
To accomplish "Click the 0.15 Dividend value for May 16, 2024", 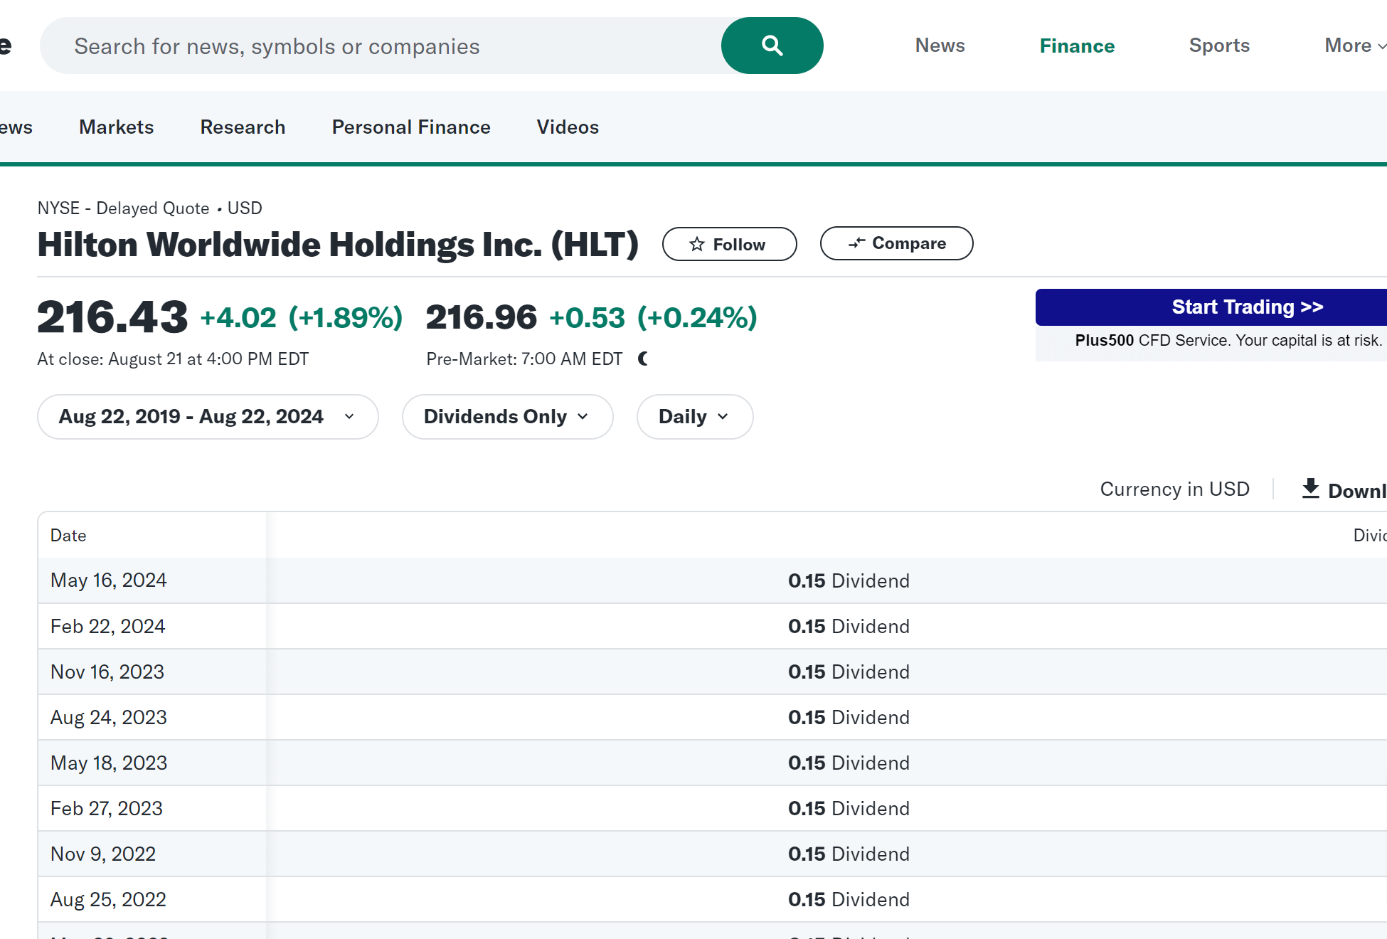I will coord(849,580).
